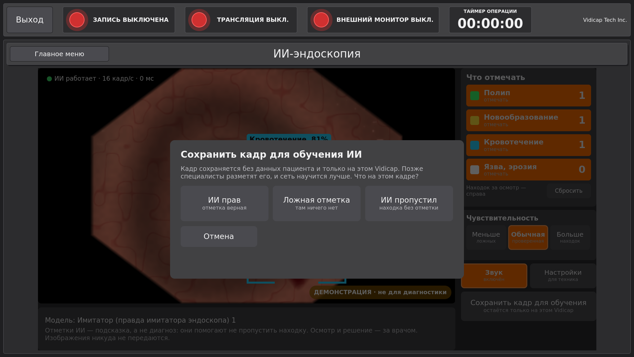
Task: Click the red recording indicator icon
Action: point(77,20)
